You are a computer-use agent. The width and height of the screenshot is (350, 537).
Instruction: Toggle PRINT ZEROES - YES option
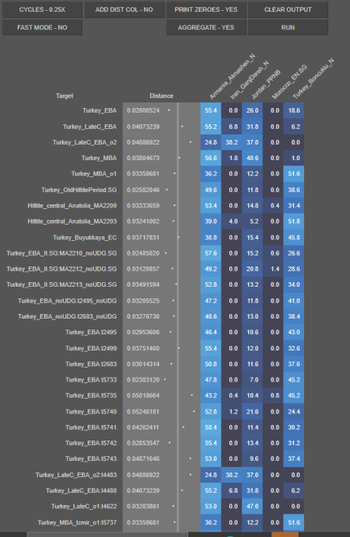coord(206,9)
